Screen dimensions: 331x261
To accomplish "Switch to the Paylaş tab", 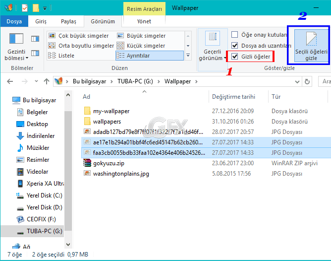I will point(68,21).
